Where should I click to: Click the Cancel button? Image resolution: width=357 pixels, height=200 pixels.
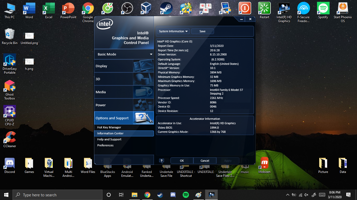coord(205,161)
